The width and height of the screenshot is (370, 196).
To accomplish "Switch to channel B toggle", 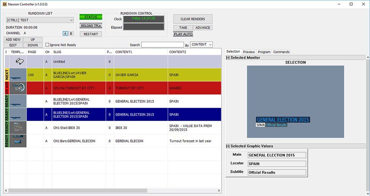I will 71,33.
